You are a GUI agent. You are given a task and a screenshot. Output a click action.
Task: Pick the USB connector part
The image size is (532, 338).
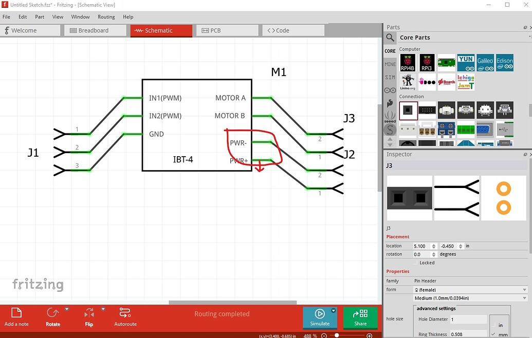(505, 129)
